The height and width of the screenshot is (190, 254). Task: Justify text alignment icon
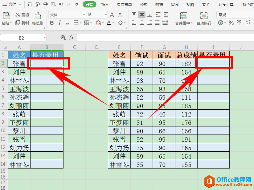157,23
